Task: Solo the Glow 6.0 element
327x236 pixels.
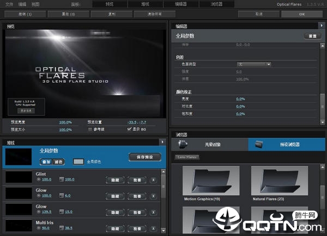Action: [x=137, y=196]
